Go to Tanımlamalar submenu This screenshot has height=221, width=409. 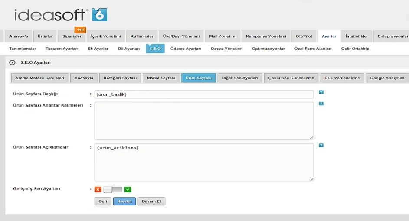point(23,49)
